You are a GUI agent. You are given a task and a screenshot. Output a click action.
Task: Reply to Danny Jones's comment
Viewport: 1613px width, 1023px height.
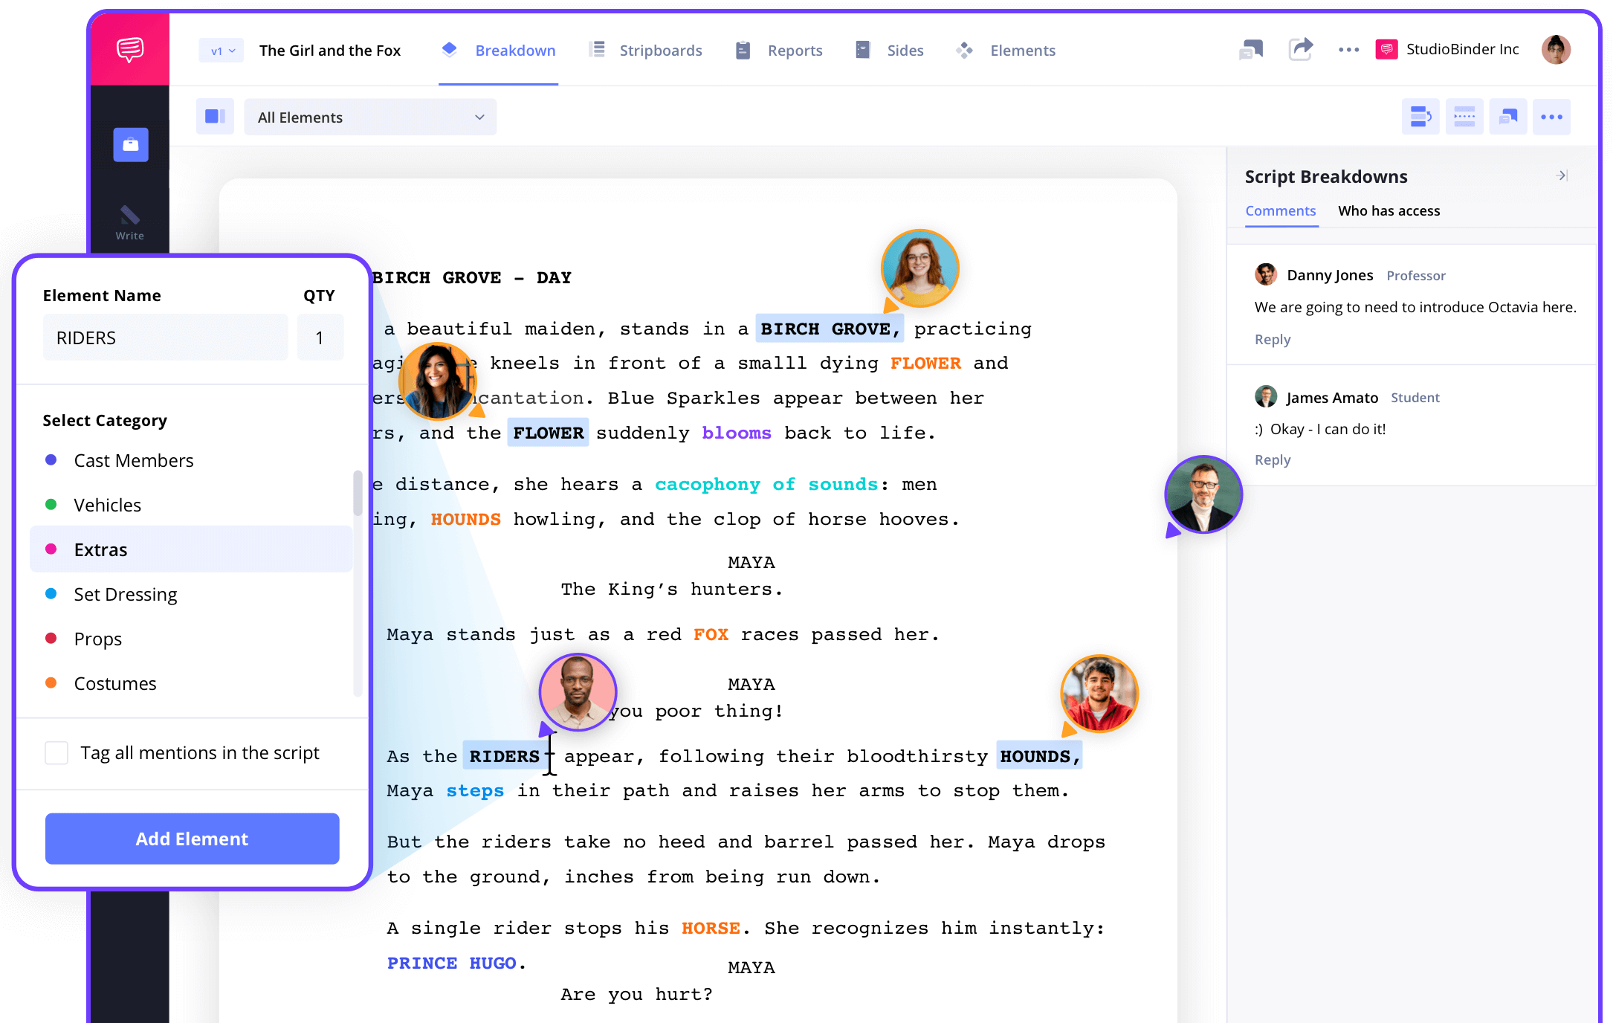(x=1273, y=339)
